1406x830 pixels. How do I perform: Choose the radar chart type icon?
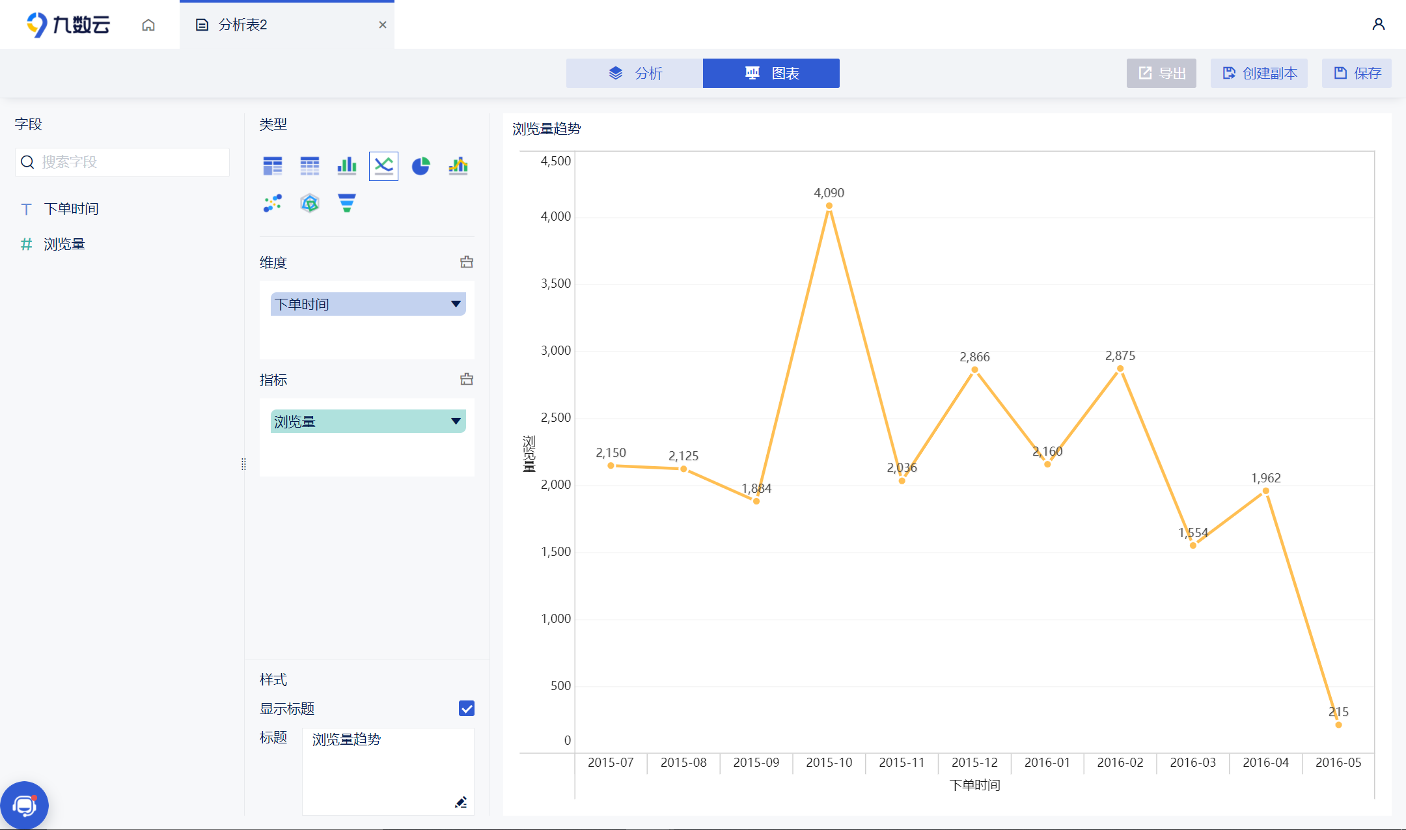coord(310,203)
